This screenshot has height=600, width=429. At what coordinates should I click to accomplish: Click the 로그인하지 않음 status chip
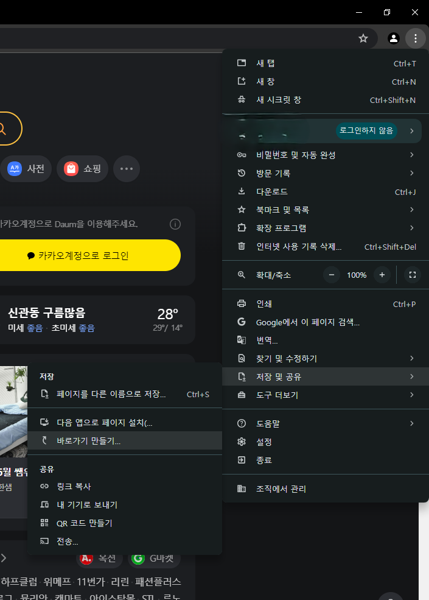point(366,131)
